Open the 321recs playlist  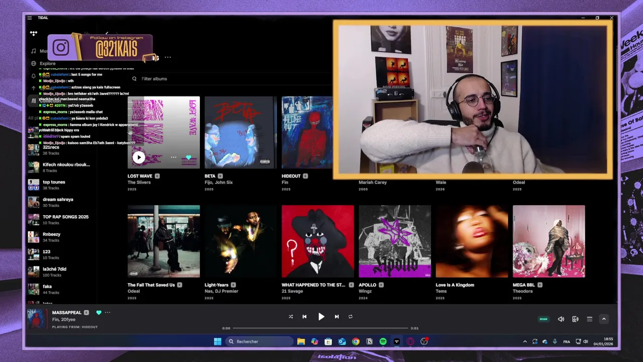[51, 147]
